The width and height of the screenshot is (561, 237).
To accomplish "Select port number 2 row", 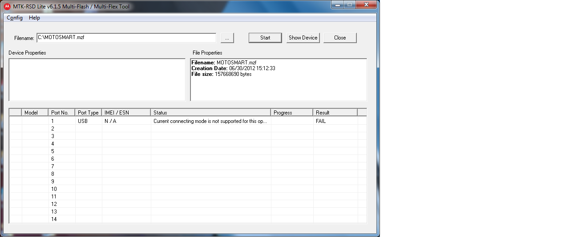I will pyautogui.click(x=188, y=129).
